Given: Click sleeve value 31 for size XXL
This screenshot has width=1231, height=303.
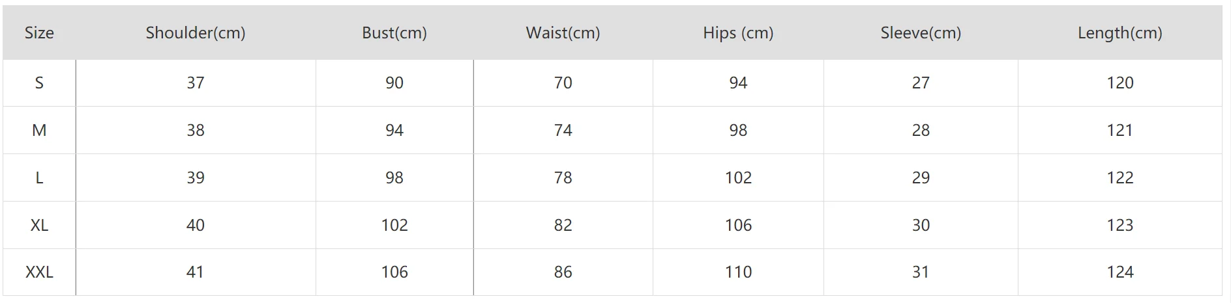Looking at the screenshot, I should [921, 272].
